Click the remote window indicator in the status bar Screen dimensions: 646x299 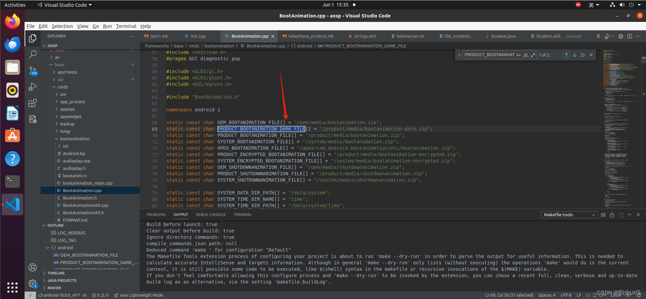click(30, 295)
